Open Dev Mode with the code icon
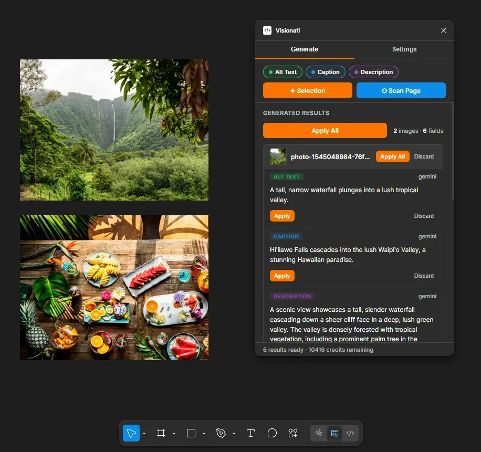 tap(350, 433)
